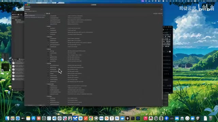The width and height of the screenshot is (218, 122).
Task: Open the GameObject menu
Action: [x=25, y=1]
